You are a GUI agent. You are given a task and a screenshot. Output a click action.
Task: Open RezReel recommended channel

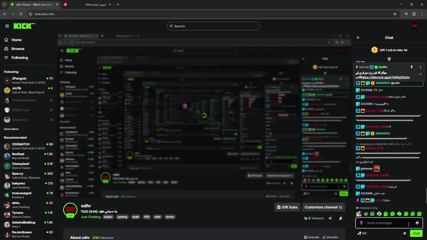click(28, 156)
